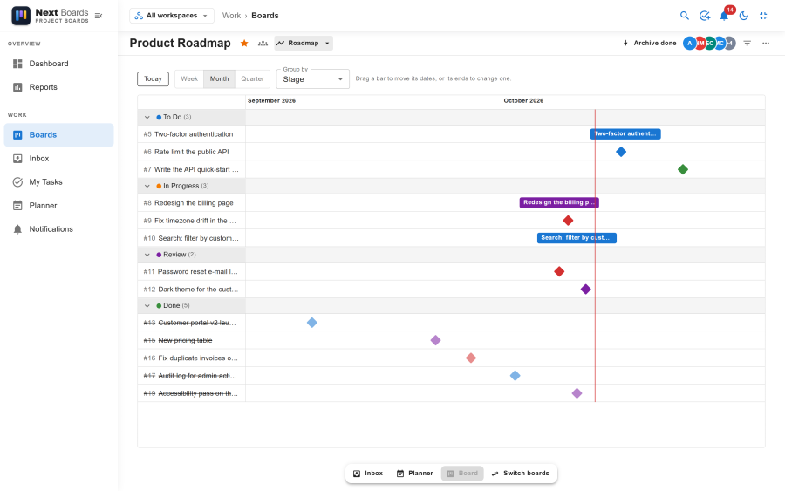
Task: Star the Product Roadmap board
Action: click(244, 43)
